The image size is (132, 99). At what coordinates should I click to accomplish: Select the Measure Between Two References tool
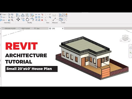click(54, 19)
